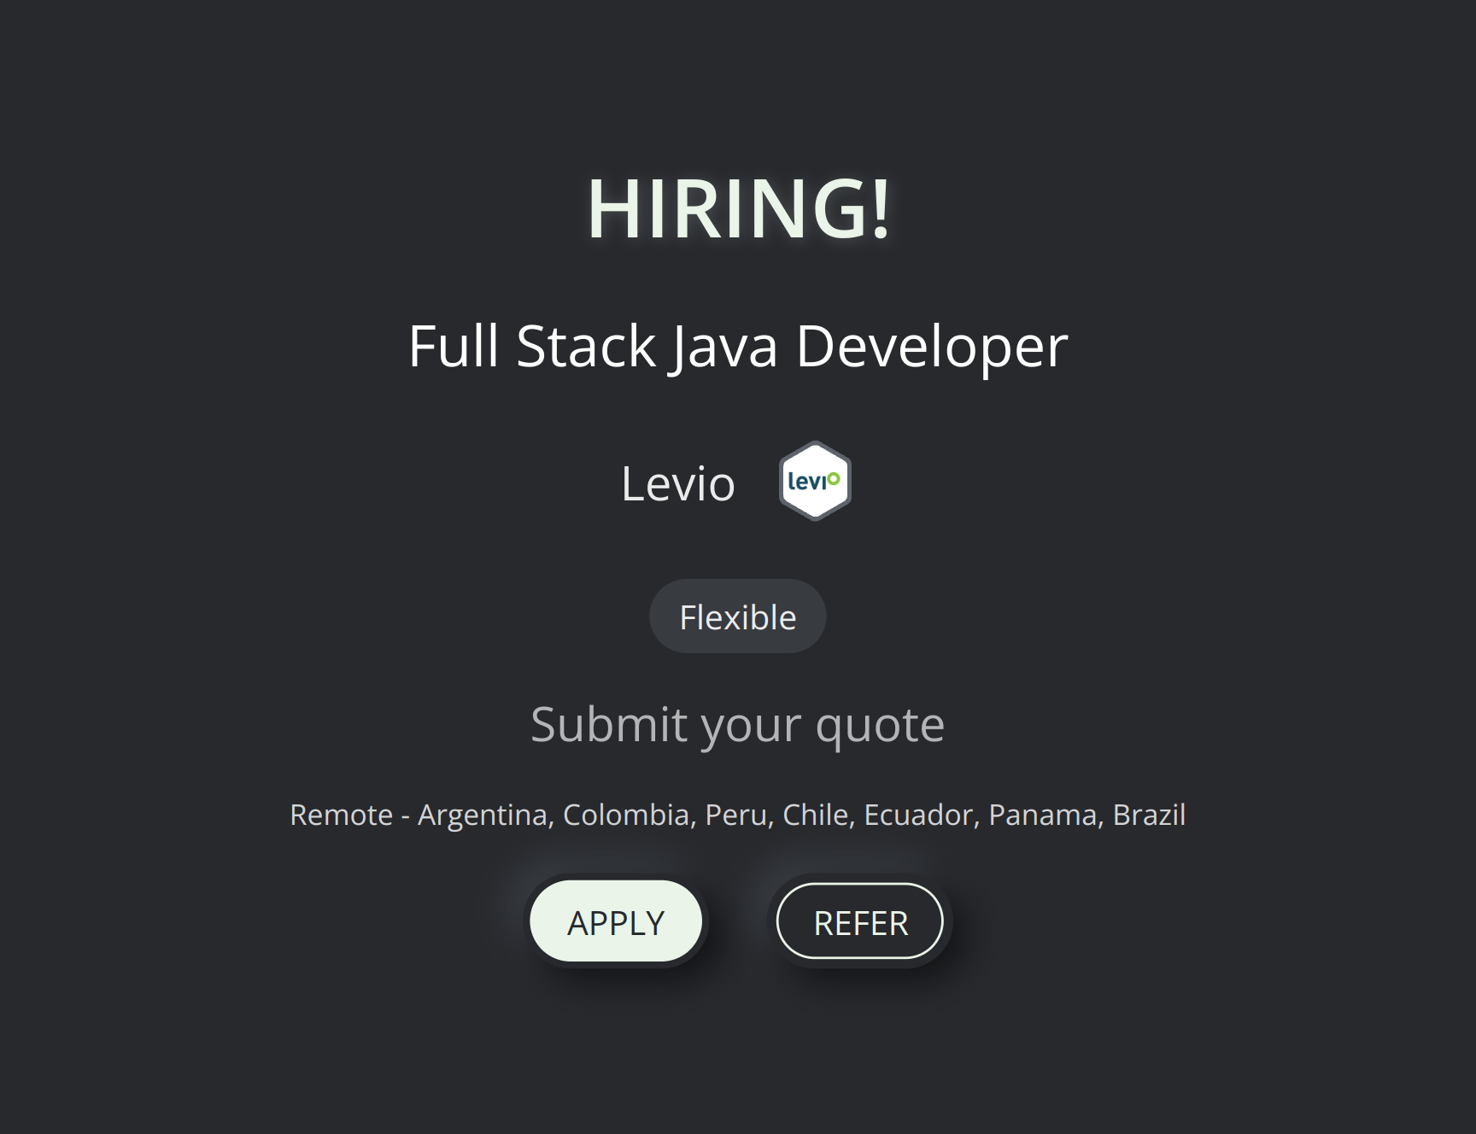The height and width of the screenshot is (1134, 1476).
Task: Toggle the Flexible schedule chip
Action: point(737,616)
